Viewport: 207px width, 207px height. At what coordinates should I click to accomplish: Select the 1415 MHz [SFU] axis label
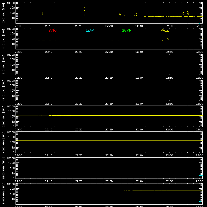3,90
